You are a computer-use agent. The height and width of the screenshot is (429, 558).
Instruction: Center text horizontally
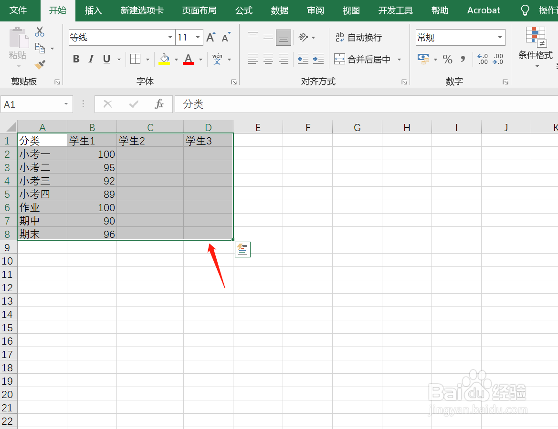click(x=268, y=59)
